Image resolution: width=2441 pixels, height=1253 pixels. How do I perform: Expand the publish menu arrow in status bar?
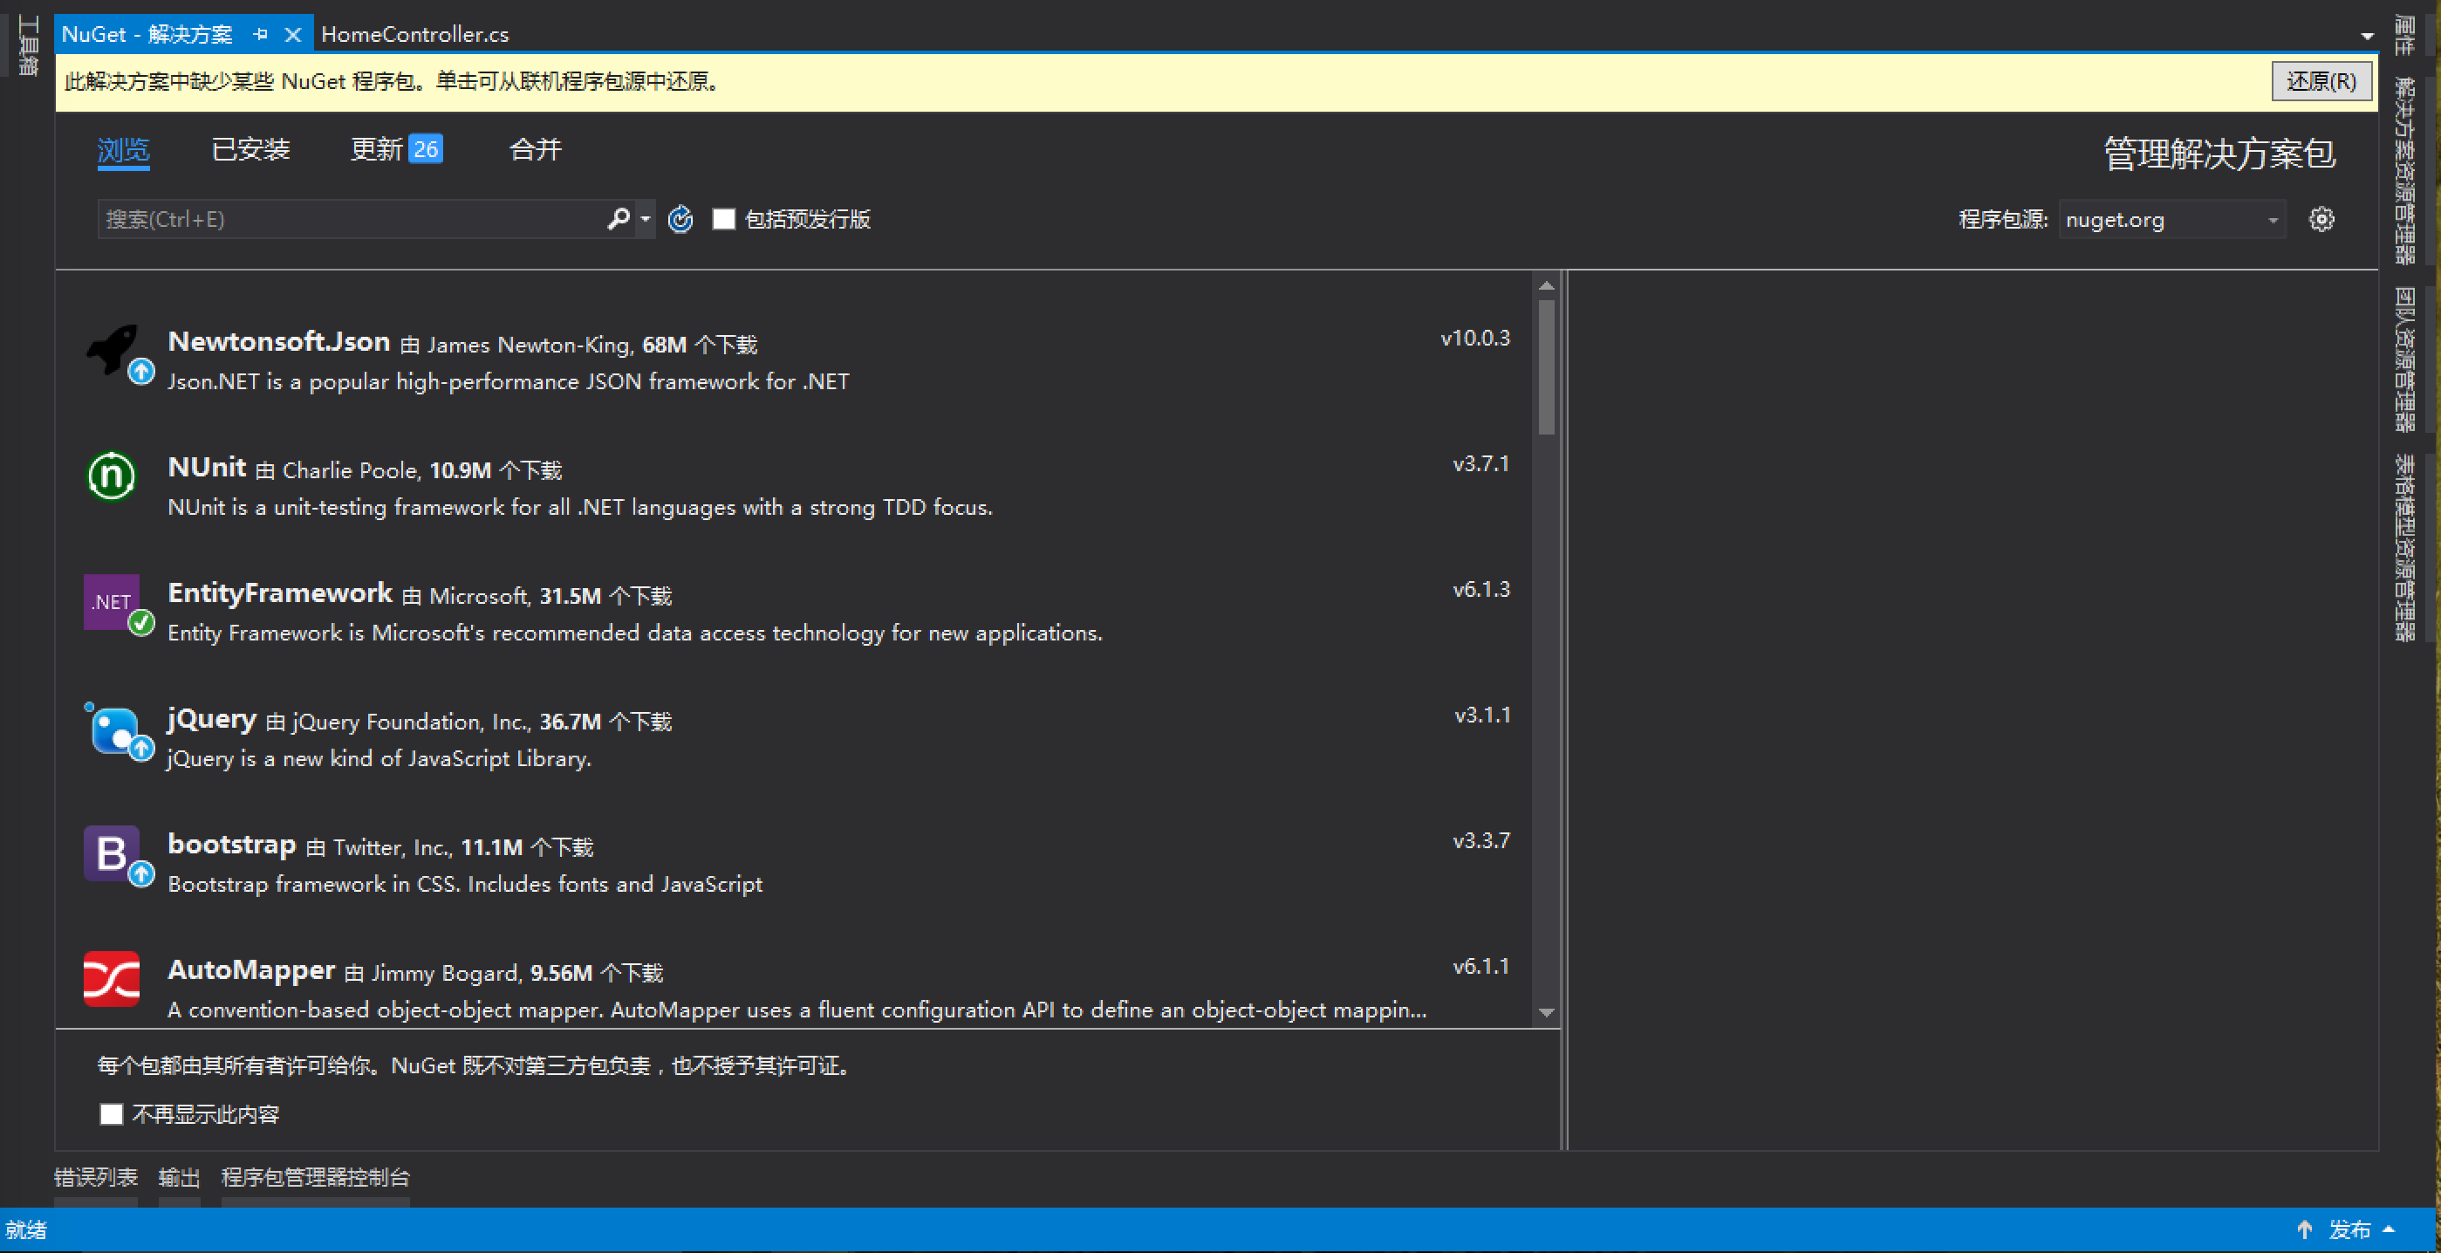2389,1229
